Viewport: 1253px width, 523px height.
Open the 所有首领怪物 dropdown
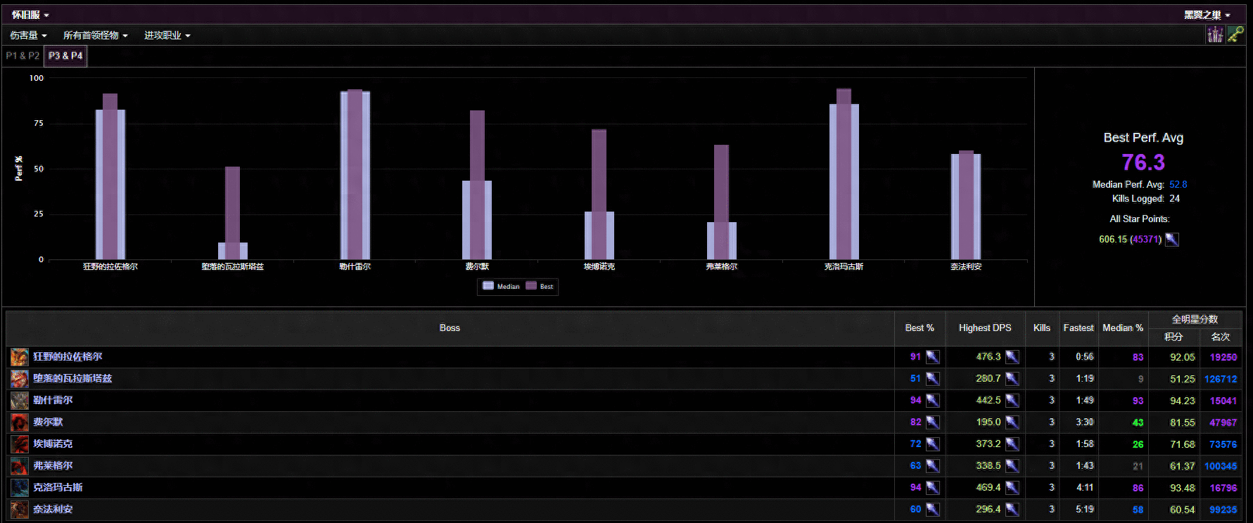[95, 35]
